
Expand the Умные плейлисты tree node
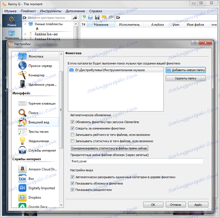[x=25, y=24]
